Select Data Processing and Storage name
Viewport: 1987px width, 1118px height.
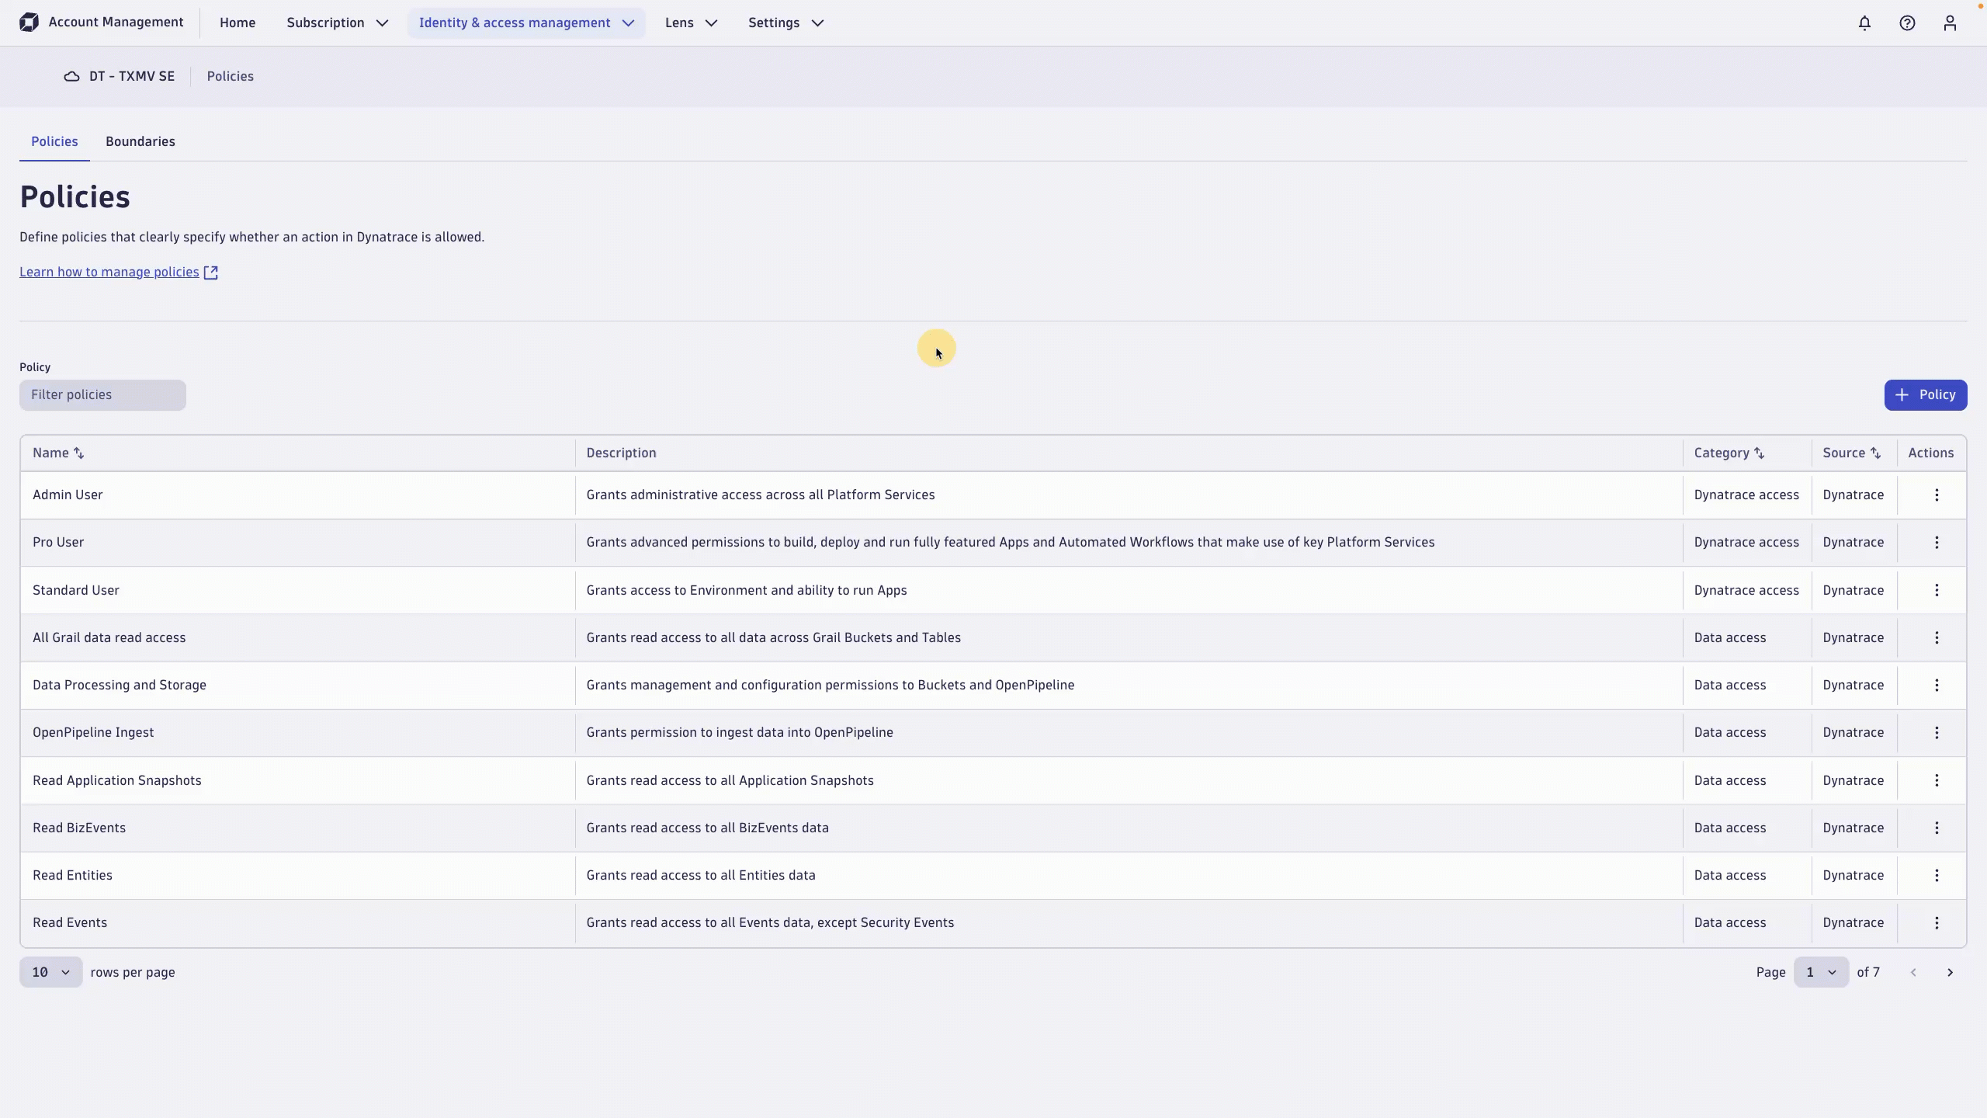(120, 686)
